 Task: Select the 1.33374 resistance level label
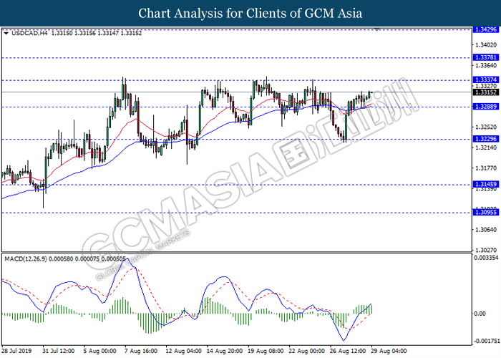point(486,80)
